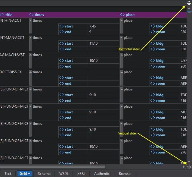
Task: Switch to the Schema view tab
Action: pyautogui.click(x=44, y=174)
